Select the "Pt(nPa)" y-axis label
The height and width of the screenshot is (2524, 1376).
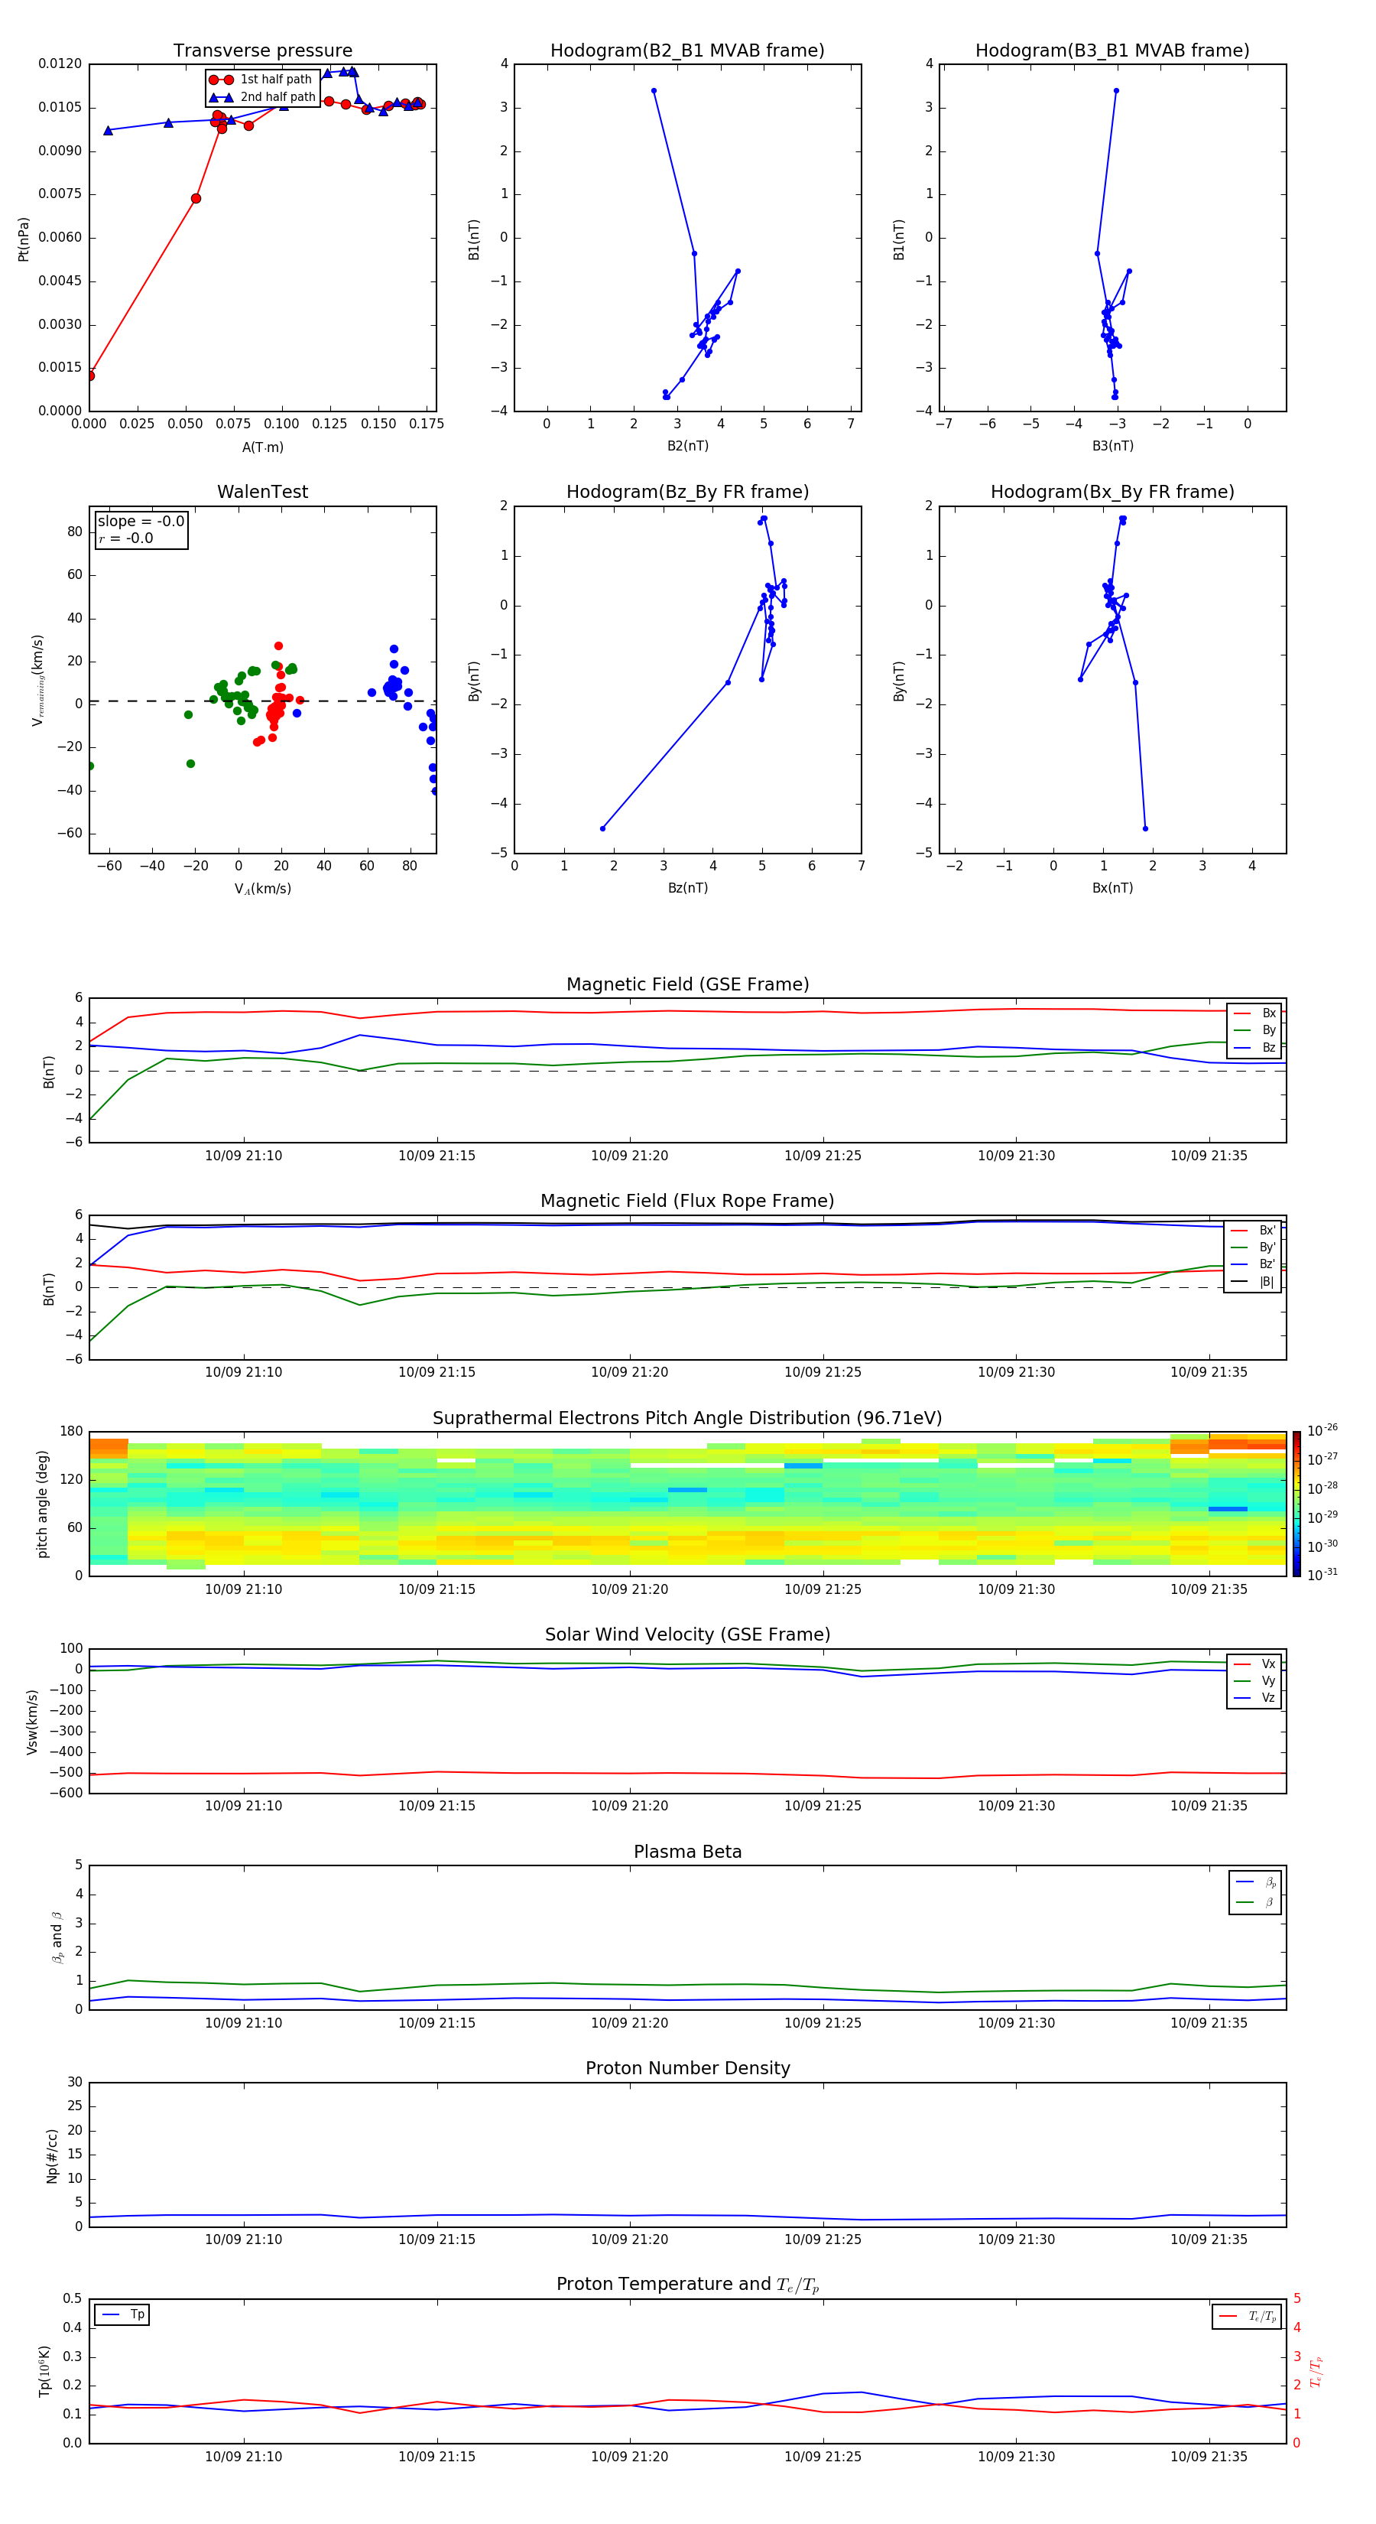[x=24, y=239]
